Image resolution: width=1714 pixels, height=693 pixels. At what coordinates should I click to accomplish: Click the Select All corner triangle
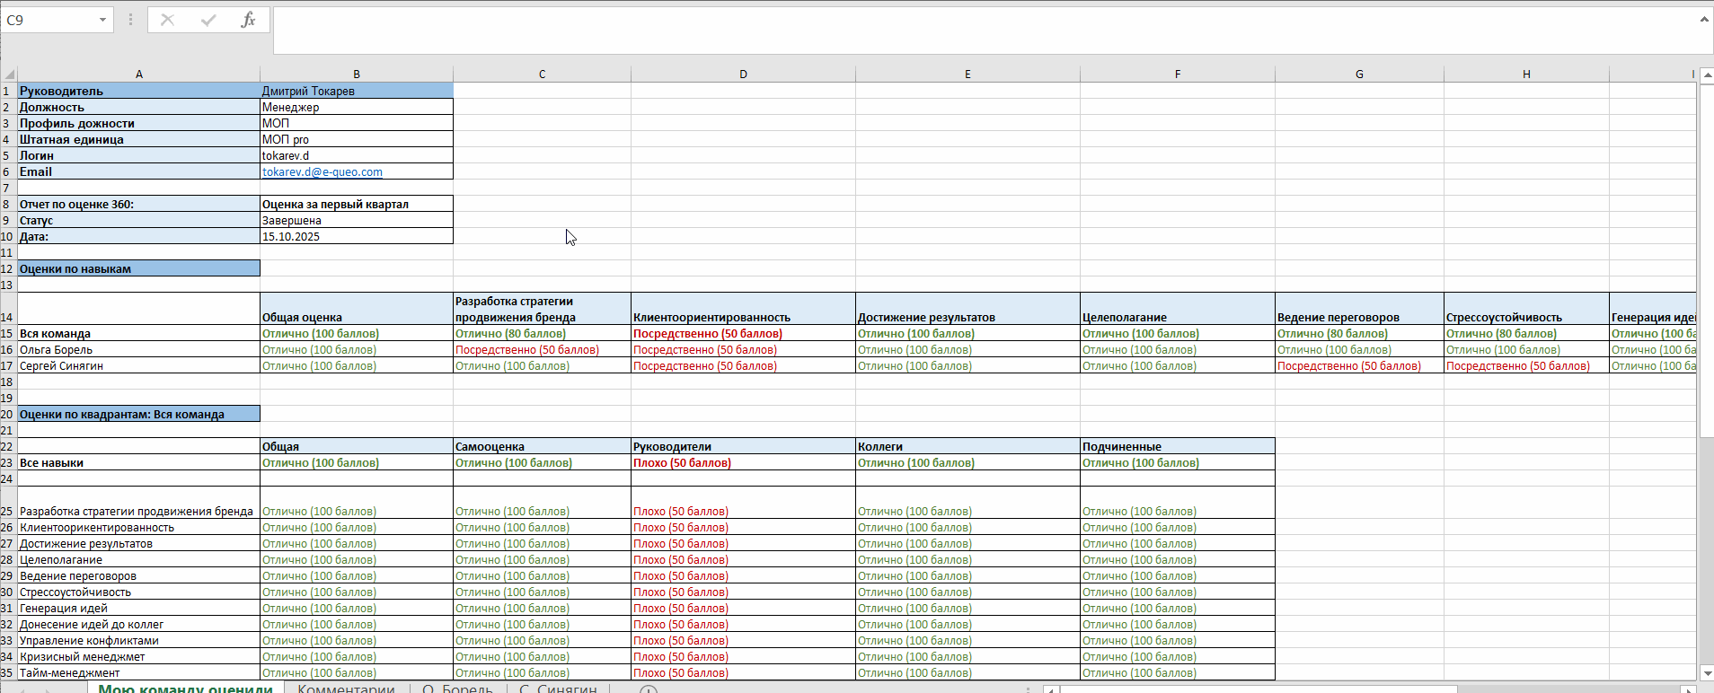click(9, 75)
